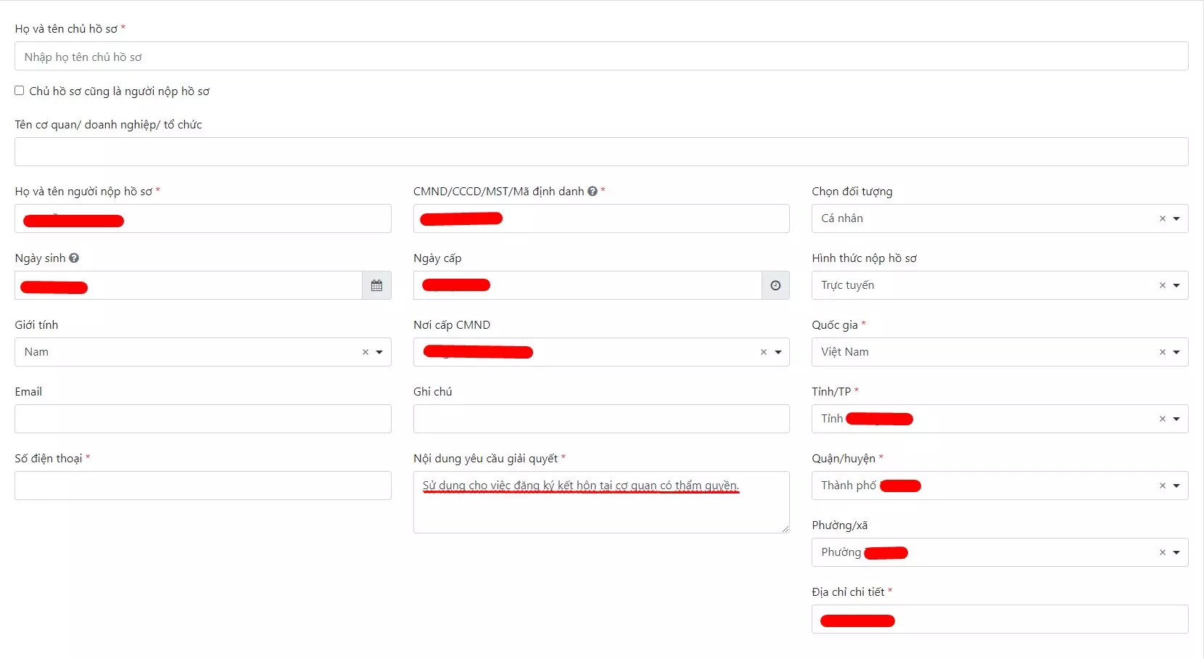Open the Giới tính dropdown showing Nam
This screenshot has width=1204, height=659.
point(379,352)
